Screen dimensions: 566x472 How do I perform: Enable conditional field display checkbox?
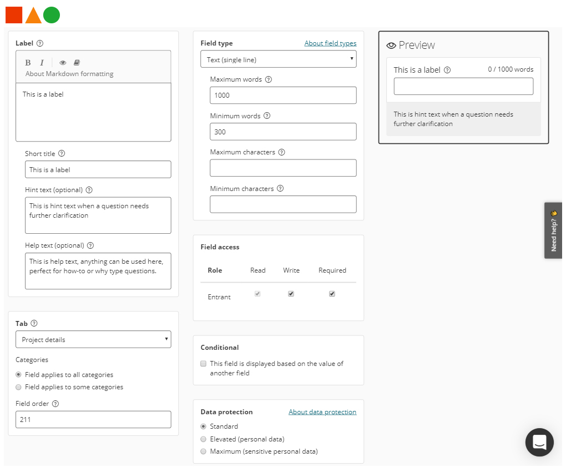pyautogui.click(x=204, y=364)
